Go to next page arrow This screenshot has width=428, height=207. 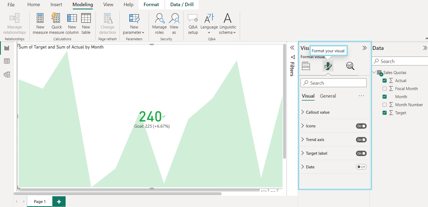click(x=24, y=201)
